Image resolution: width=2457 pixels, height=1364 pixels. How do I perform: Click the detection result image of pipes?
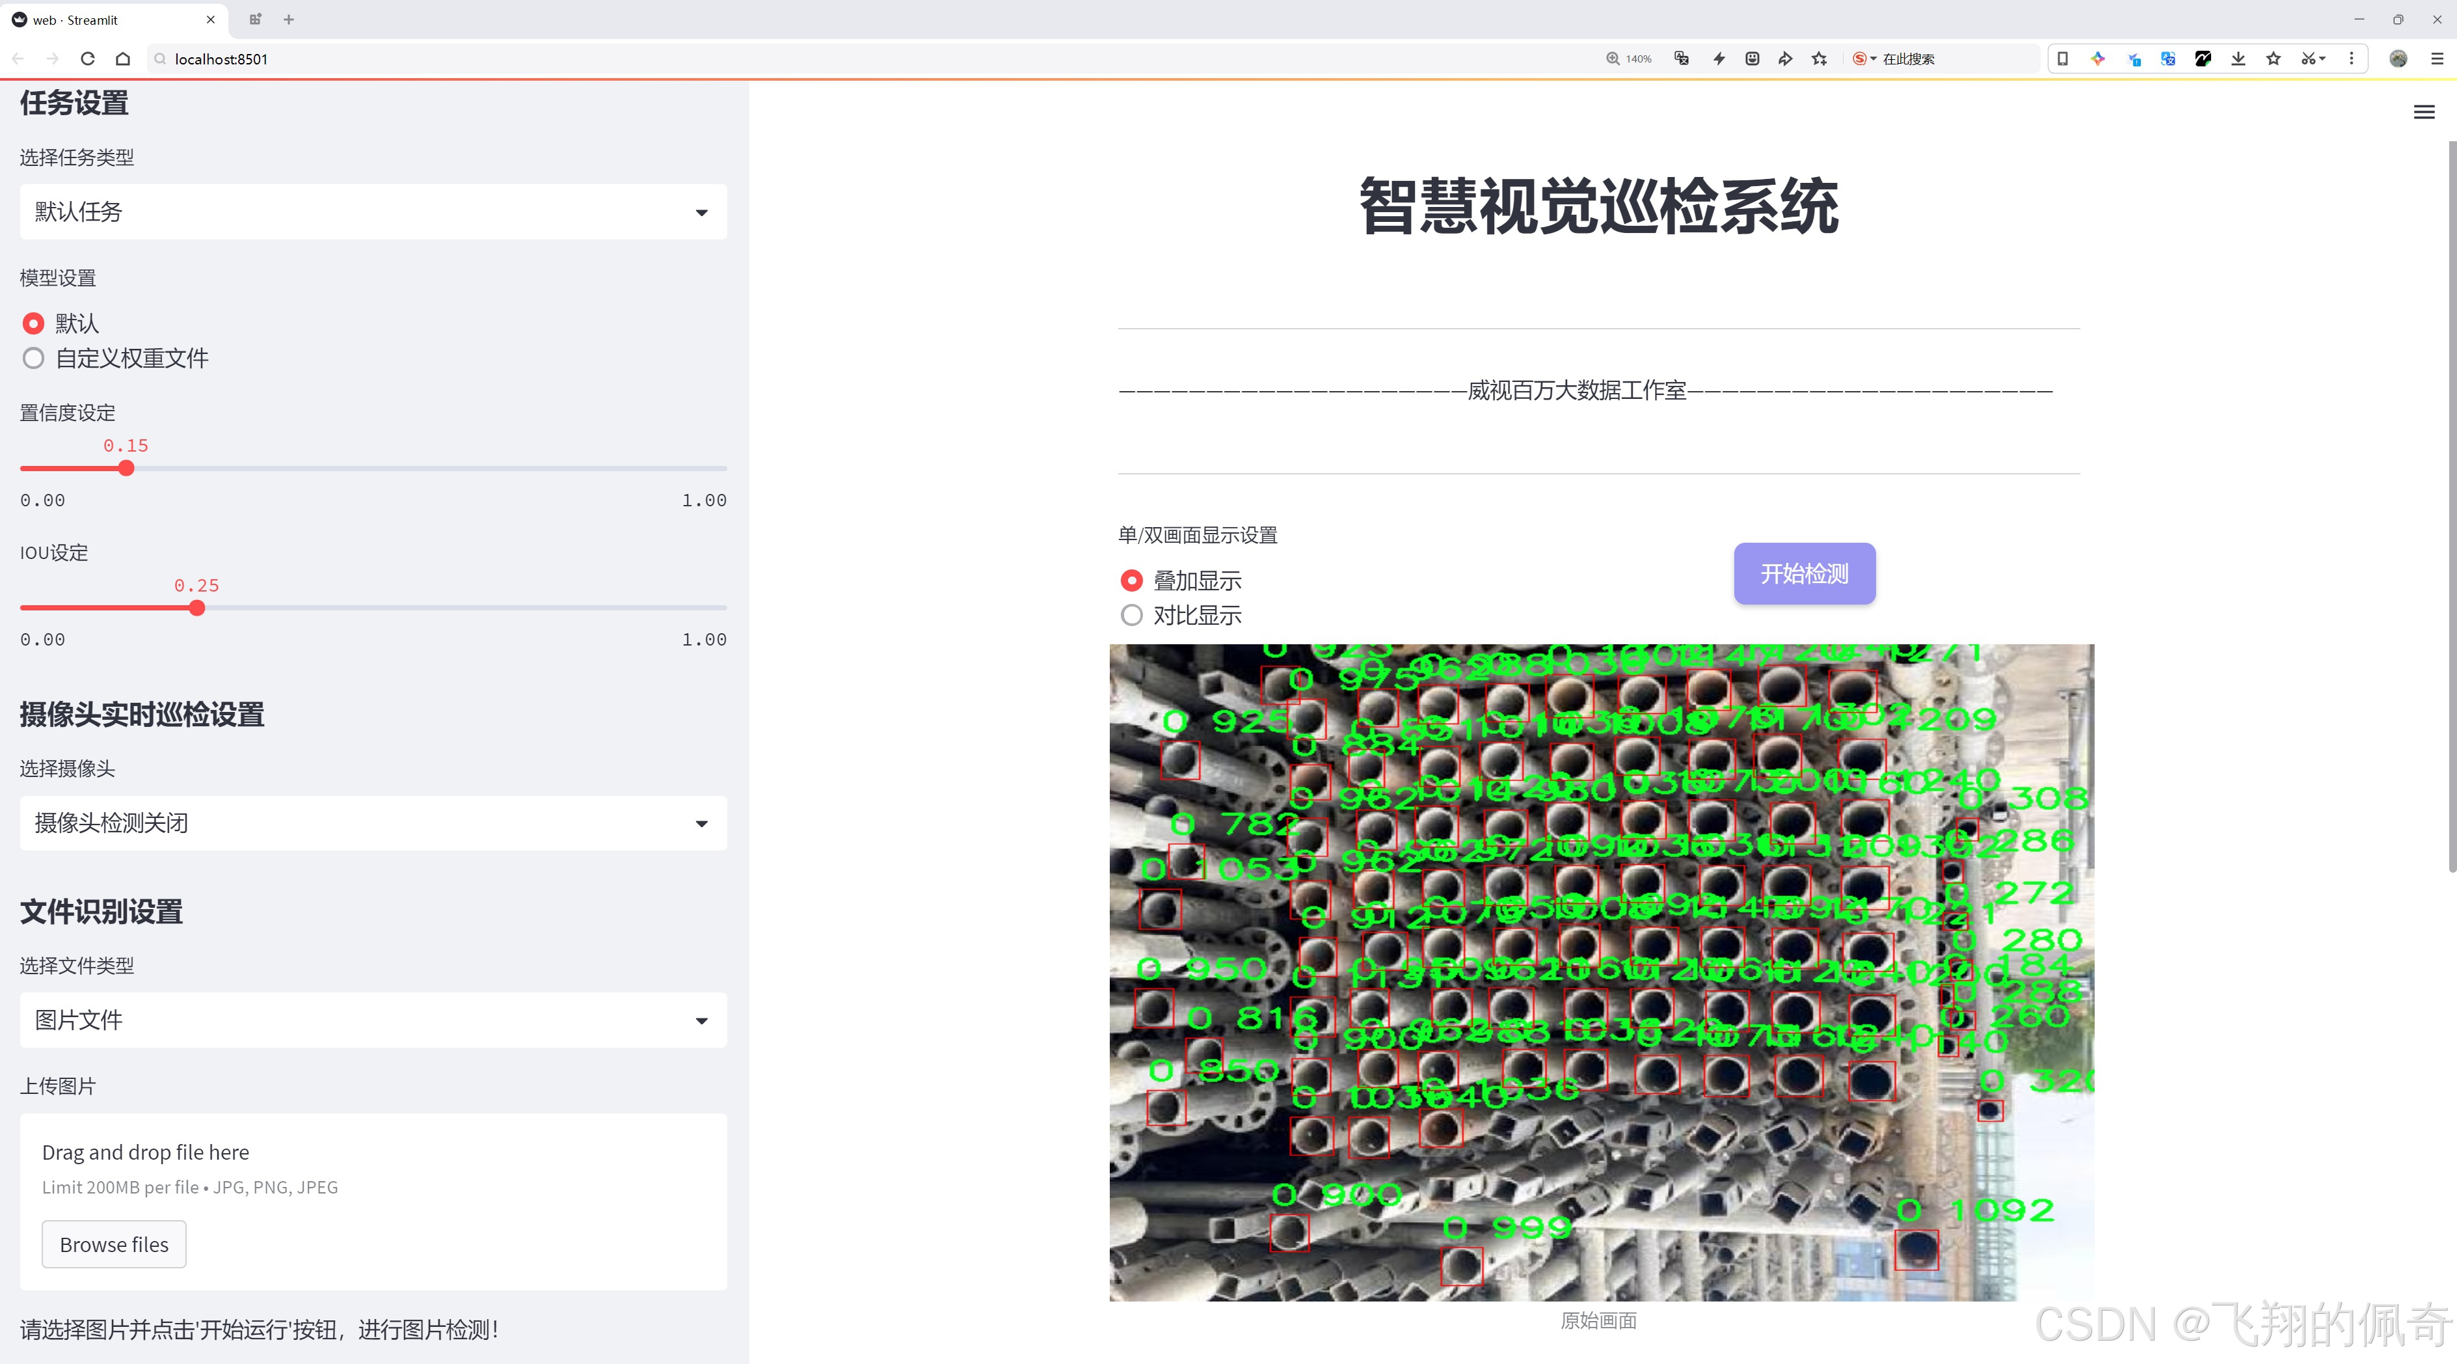[1602, 972]
